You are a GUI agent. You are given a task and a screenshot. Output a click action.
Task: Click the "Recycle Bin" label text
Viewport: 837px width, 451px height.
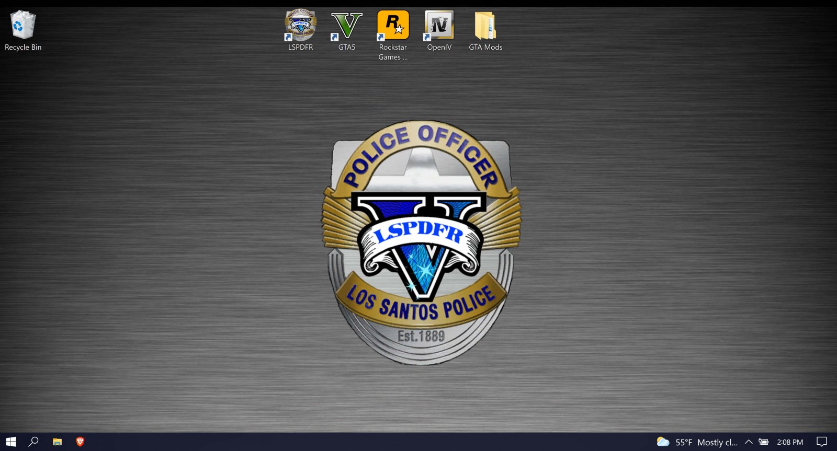(23, 47)
